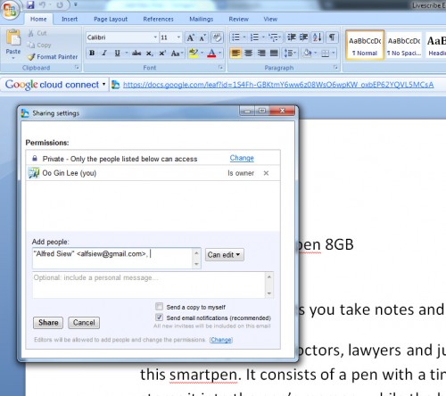446x396 pixels.
Task: Open the font name dropdown
Action: (x=155, y=37)
